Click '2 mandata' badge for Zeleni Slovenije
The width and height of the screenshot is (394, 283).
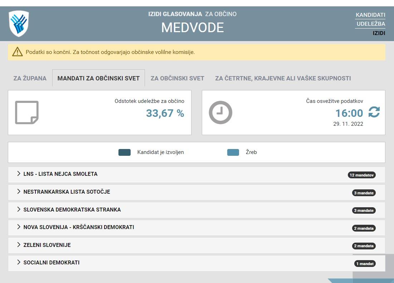tap(364, 246)
